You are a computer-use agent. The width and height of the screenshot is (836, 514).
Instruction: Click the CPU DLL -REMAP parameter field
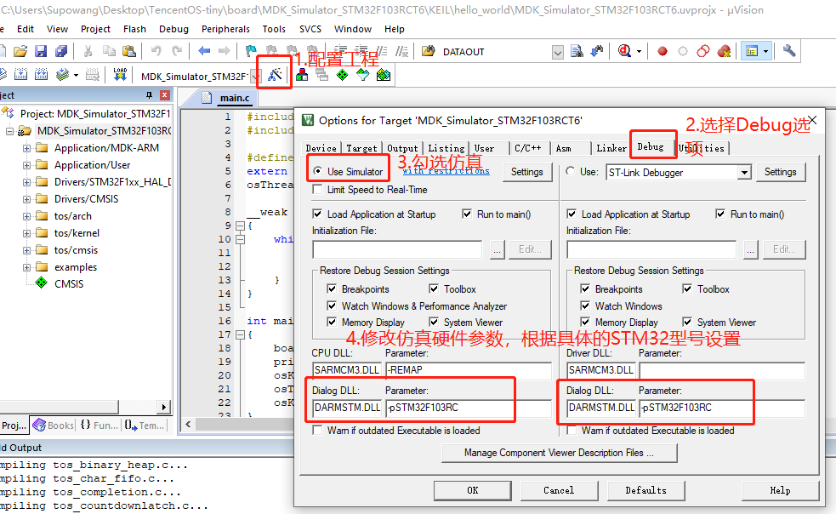pyautogui.click(x=469, y=370)
